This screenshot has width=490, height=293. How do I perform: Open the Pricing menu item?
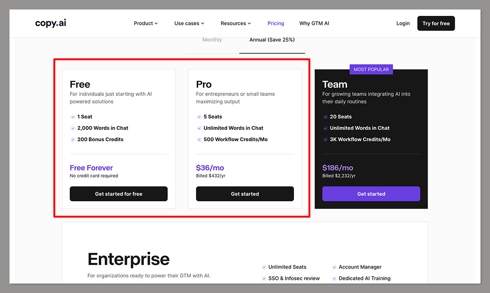276,23
